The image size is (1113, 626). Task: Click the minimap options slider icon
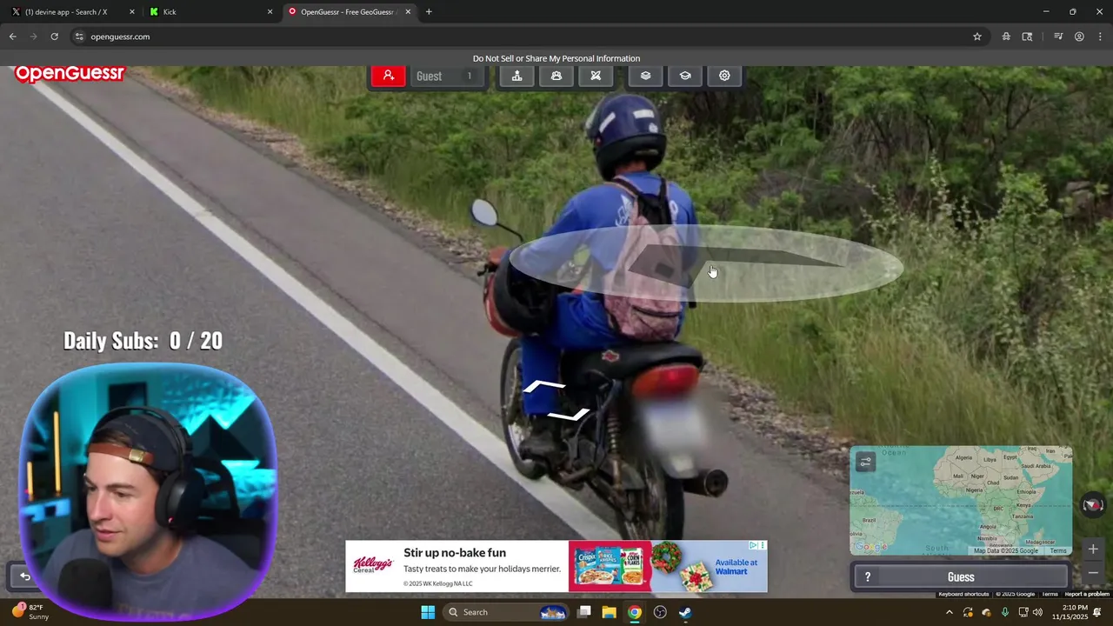865,463
